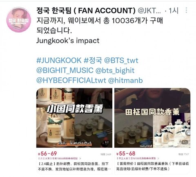Select the ¥56-69 price listing
Screen dimensions: 196x177
[x=47, y=153]
